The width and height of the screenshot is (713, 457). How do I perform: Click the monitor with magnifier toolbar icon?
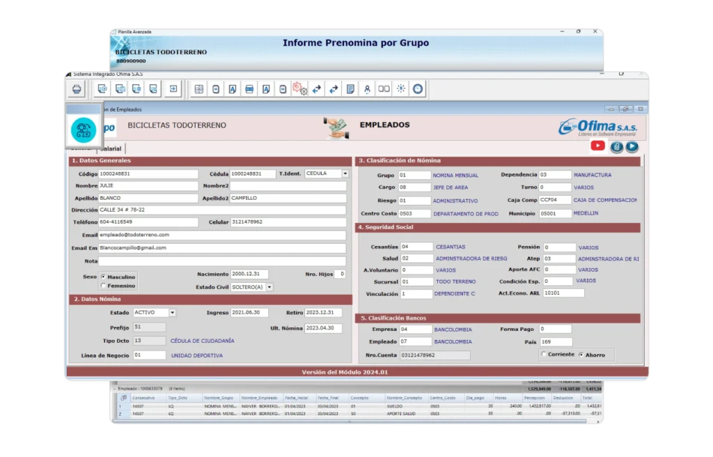tap(153, 88)
